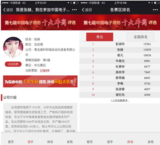Select 选手 in right bottom bar
Image resolution: width=160 pixels, height=145 pixels.
(110, 142)
